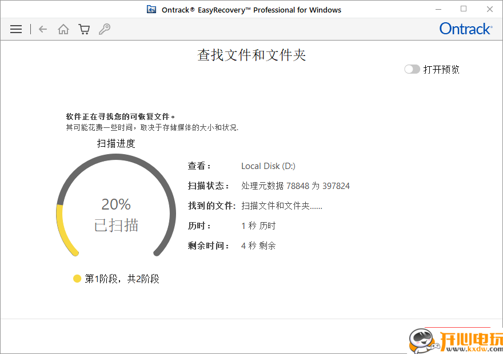Viewport: 503px width, 354px height.
Task: Click the yellow stage indicator dot
Action: (x=77, y=279)
